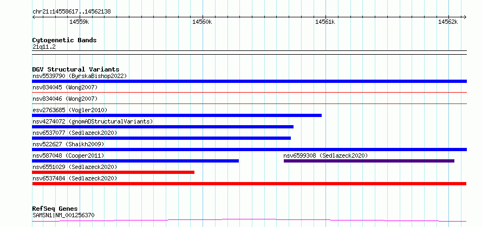
Task: Click the chr21:14558617..14562138 region label
Action: tap(71, 12)
